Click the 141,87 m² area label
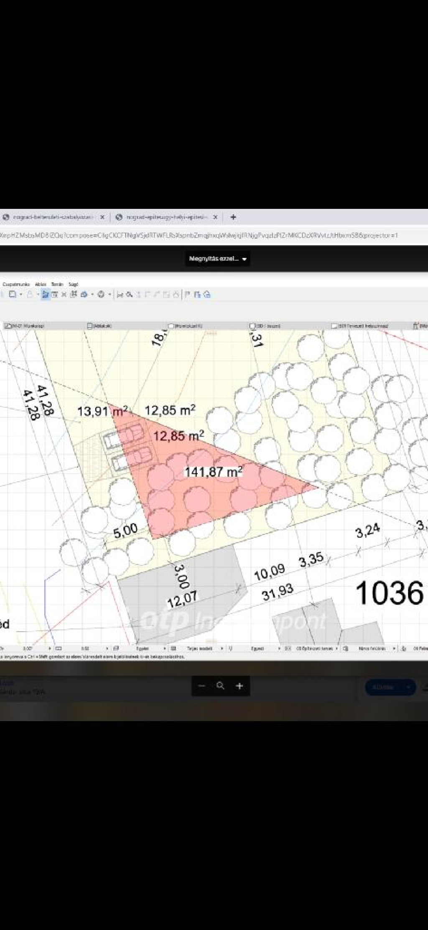 point(213,472)
